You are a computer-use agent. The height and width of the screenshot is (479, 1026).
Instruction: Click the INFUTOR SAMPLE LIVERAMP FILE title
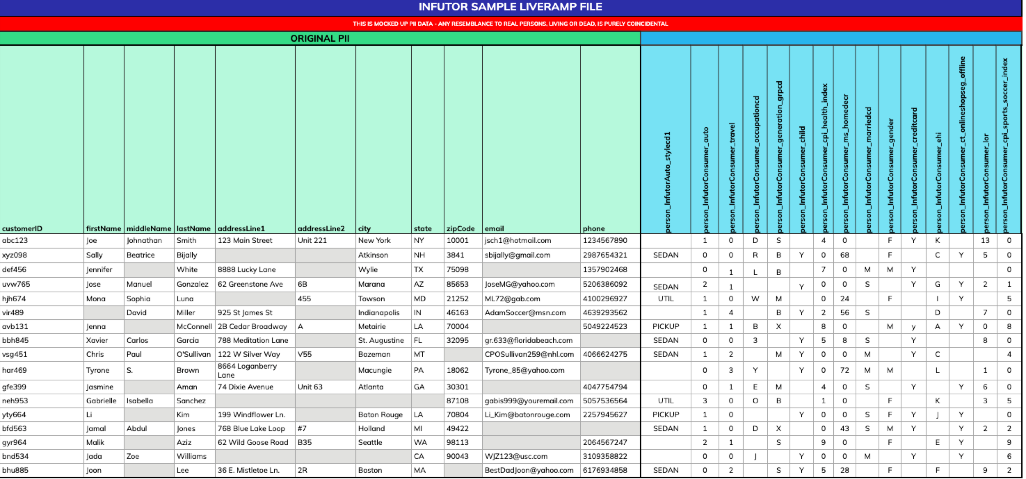[510, 7]
